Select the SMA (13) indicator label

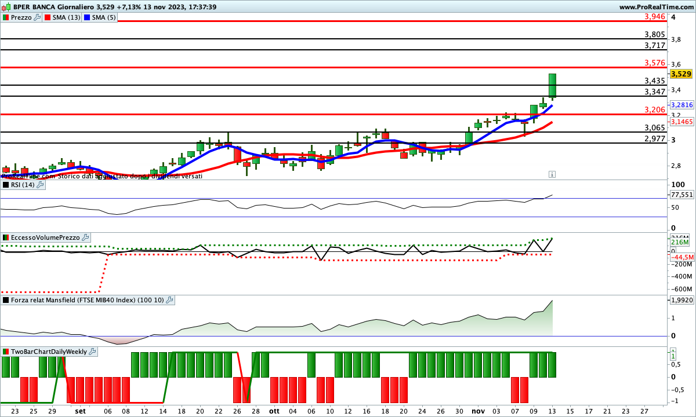(x=67, y=17)
